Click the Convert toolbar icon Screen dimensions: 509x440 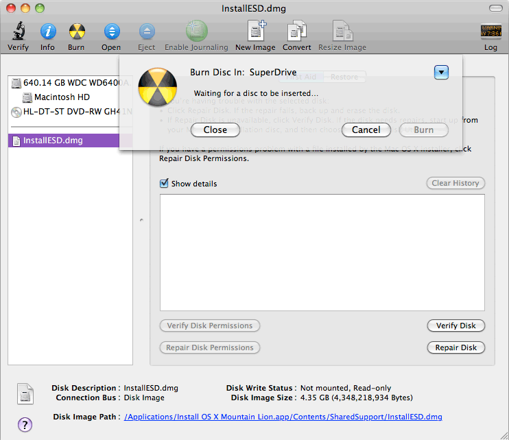pos(297,31)
